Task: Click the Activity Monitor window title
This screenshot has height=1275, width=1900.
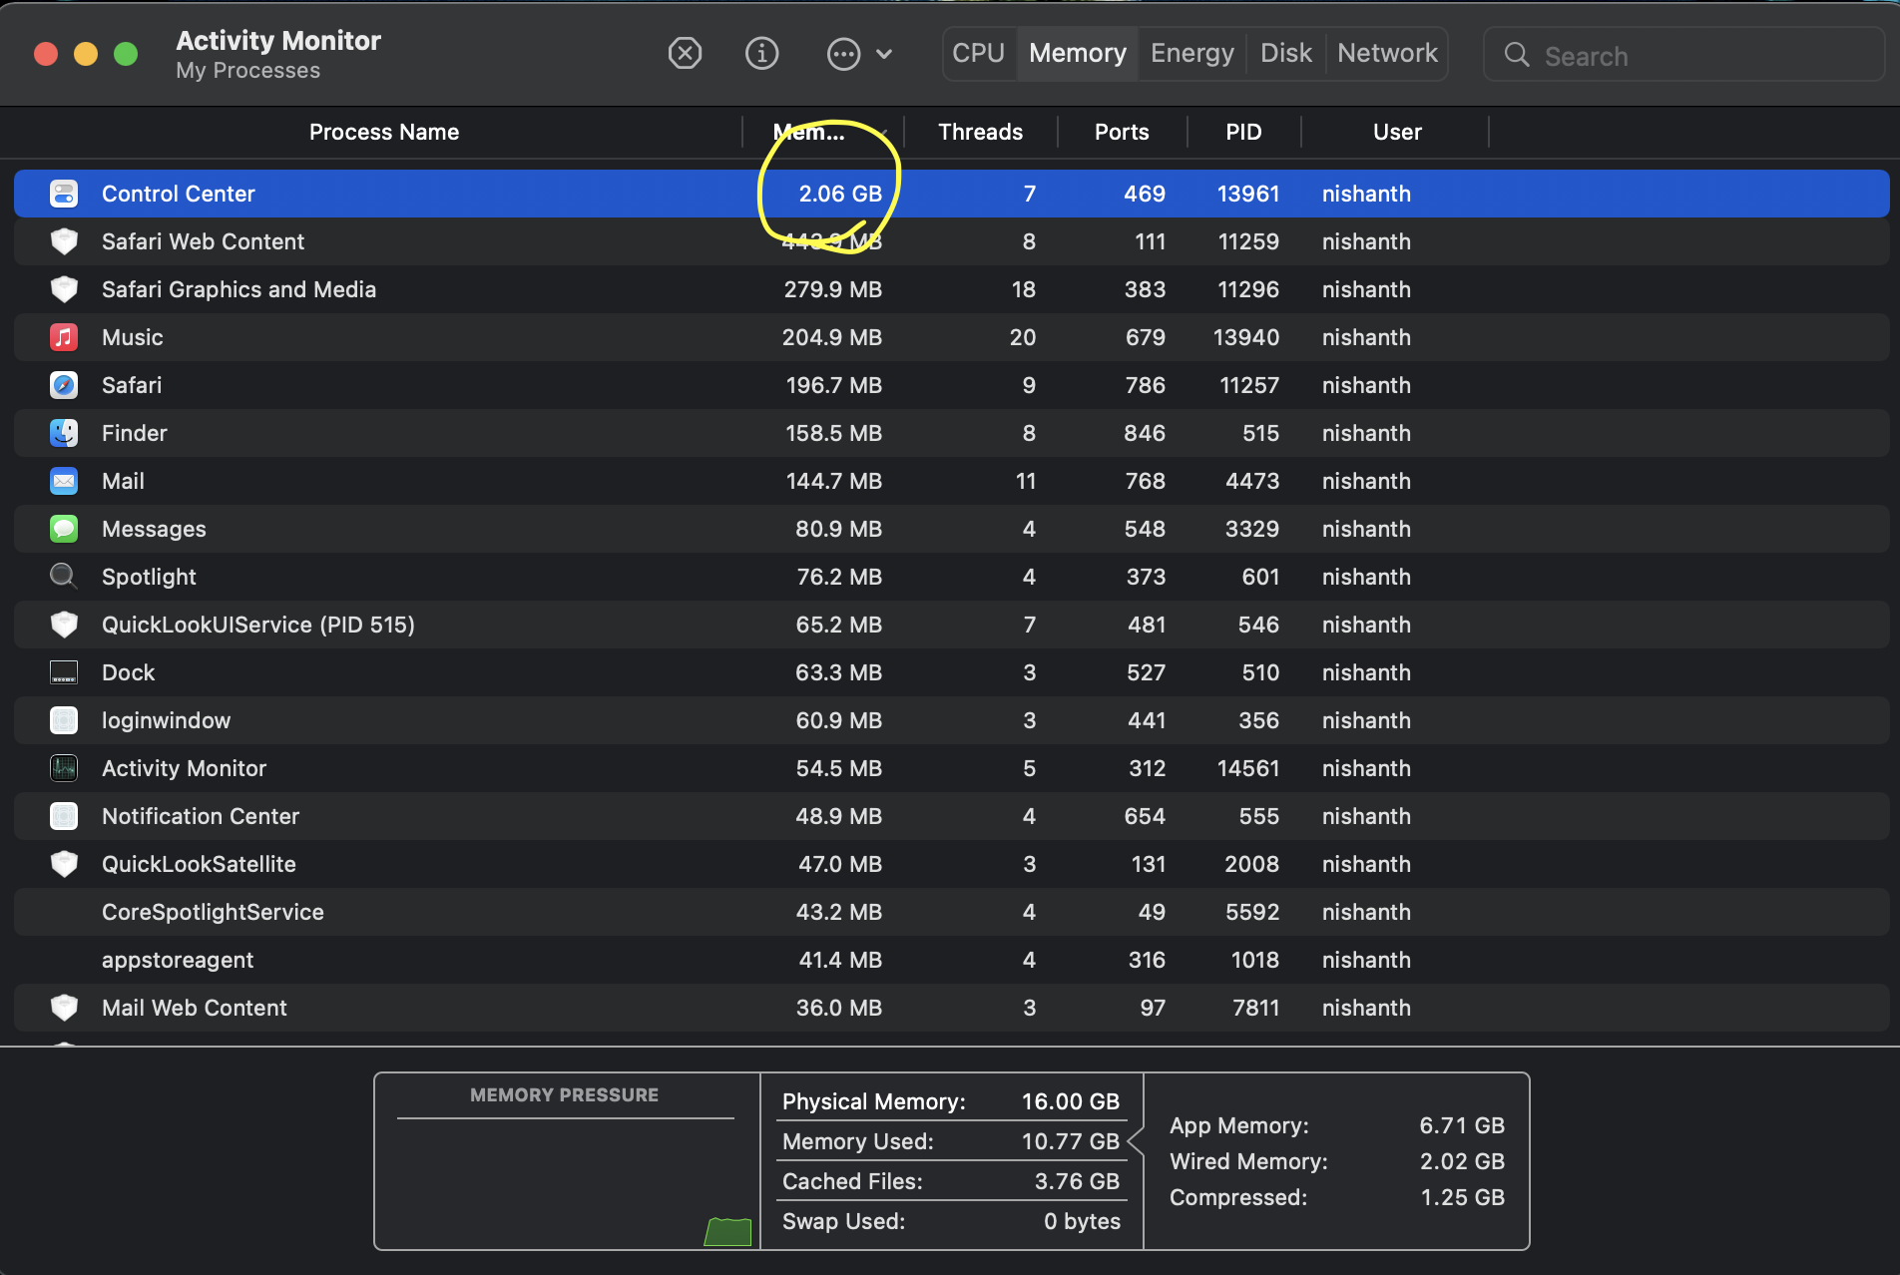Action: [x=278, y=40]
